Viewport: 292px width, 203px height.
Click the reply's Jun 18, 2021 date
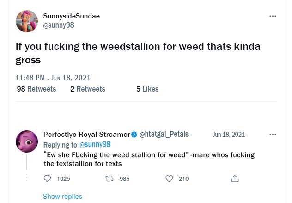pos(229,135)
